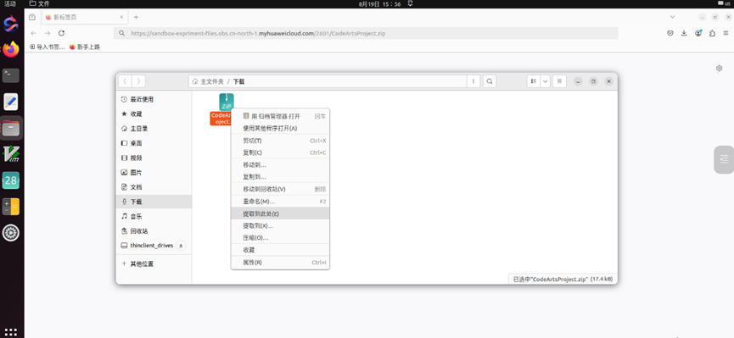Close the 新标签页 tab
The image size is (734, 338).
tap(121, 17)
